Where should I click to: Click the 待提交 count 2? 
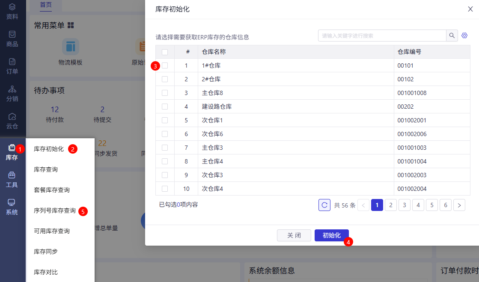coord(102,110)
